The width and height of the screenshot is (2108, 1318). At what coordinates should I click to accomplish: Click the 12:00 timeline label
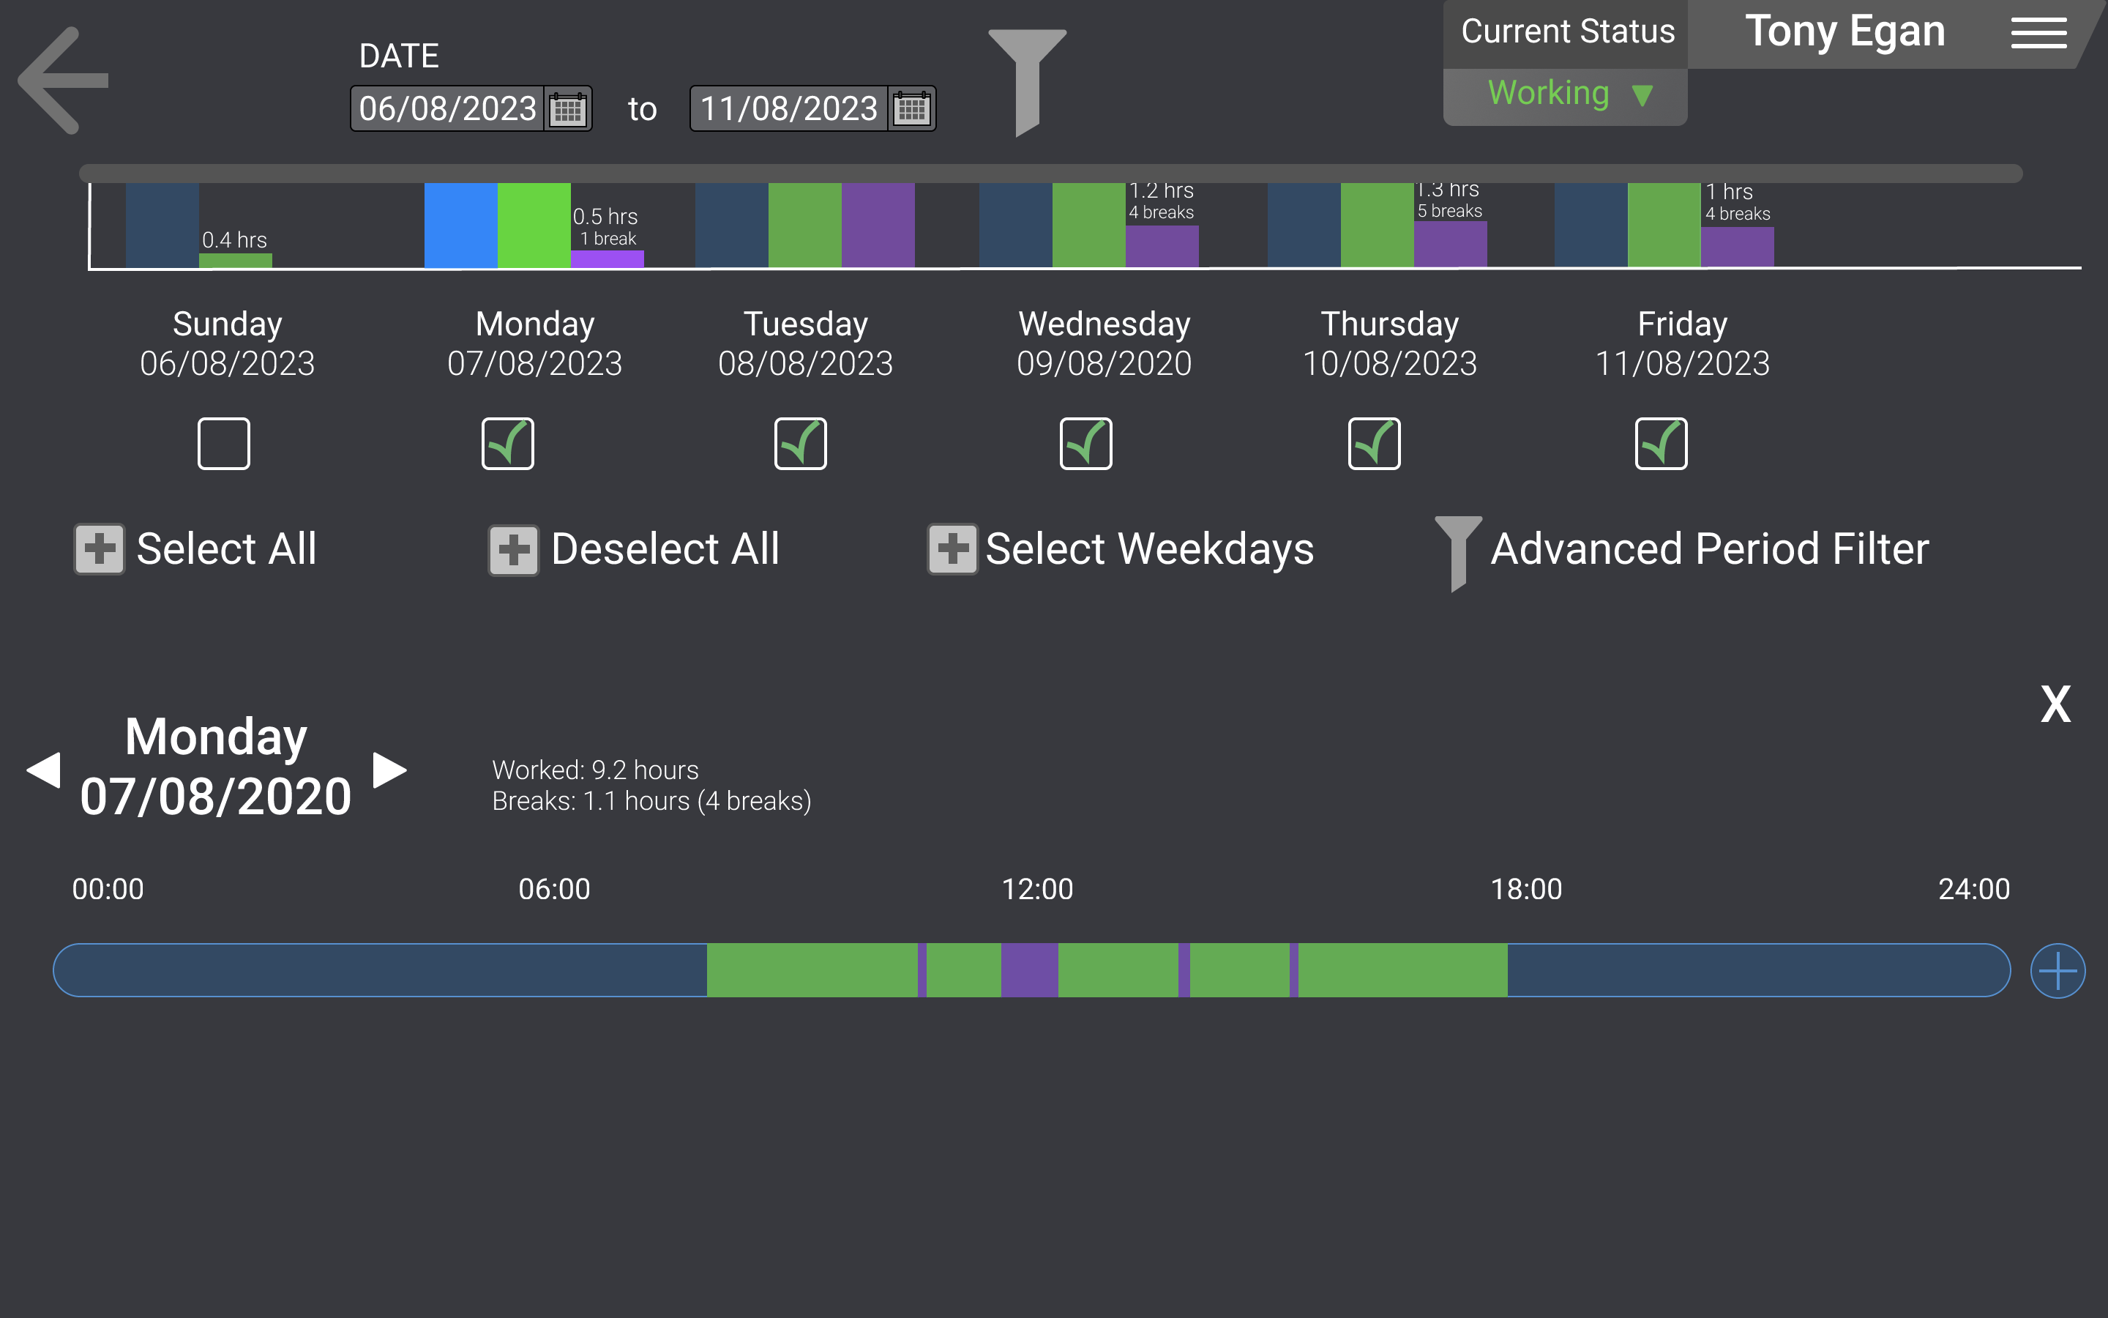[1037, 889]
